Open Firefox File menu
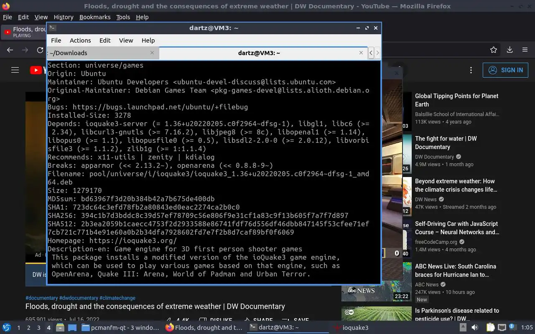The width and height of the screenshot is (535, 334). pyautogui.click(x=8, y=17)
